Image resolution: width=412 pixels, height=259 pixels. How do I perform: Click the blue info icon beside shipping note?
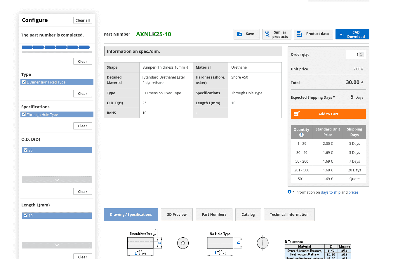click(x=289, y=192)
